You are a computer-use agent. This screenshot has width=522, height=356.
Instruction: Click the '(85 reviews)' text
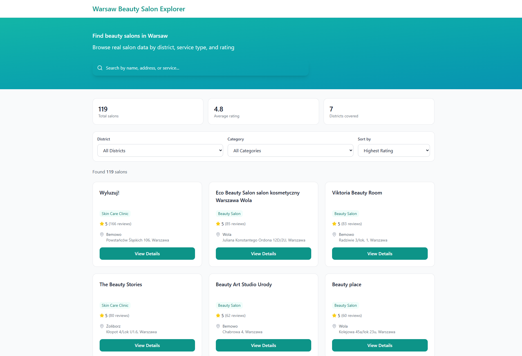point(235,224)
